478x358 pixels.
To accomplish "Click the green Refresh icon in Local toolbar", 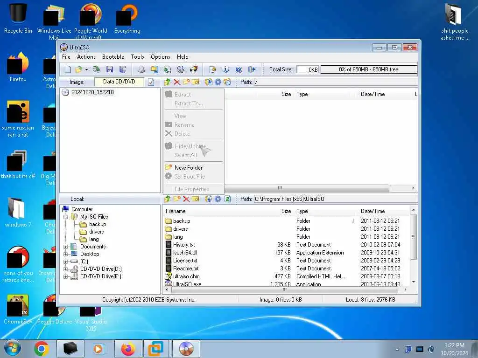I will pyautogui.click(x=227, y=199).
